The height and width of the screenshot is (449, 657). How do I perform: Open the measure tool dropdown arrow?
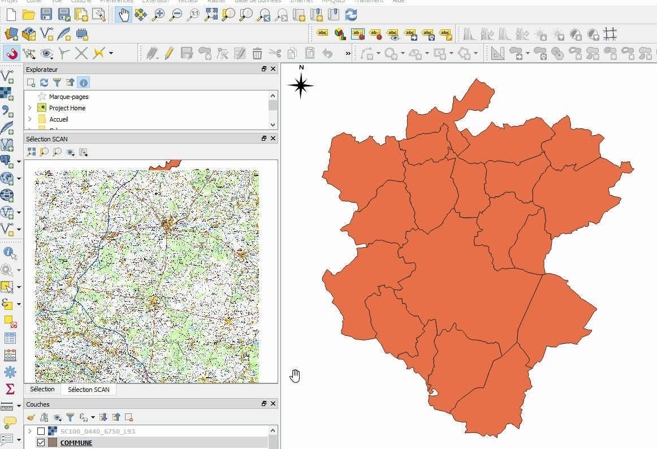19,406
